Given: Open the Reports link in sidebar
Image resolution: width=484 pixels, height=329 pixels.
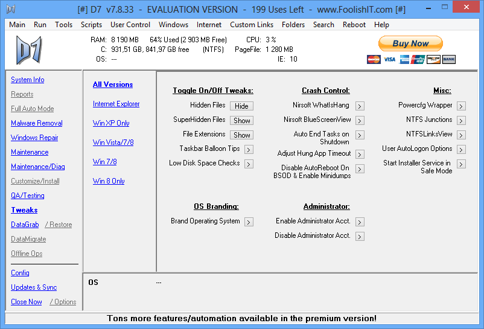Looking at the screenshot, I should click(x=22, y=94).
